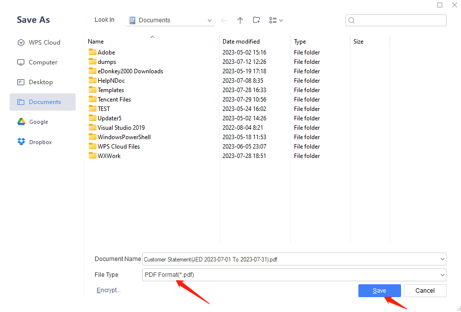Click the Cancel button

tap(425, 291)
